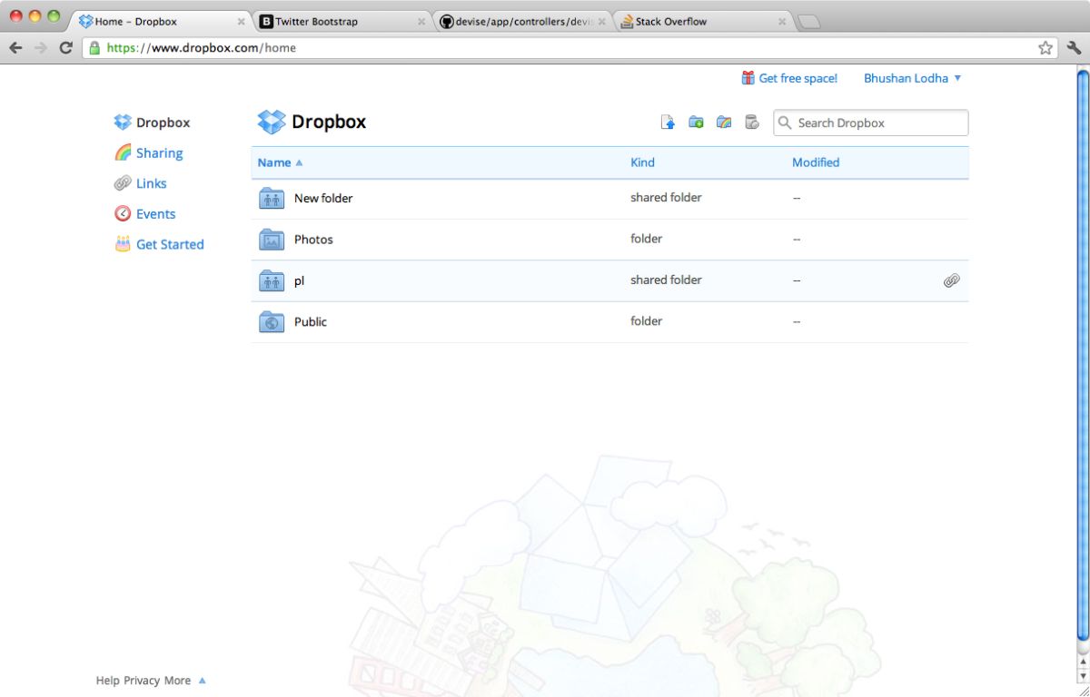Click the green padlock security icon
The height and width of the screenshot is (697, 1090).
tap(94, 47)
